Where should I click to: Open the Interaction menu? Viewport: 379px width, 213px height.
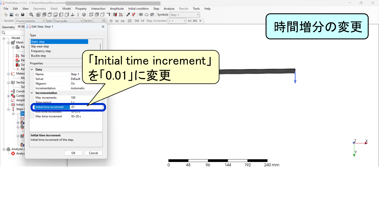click(98, 9)
